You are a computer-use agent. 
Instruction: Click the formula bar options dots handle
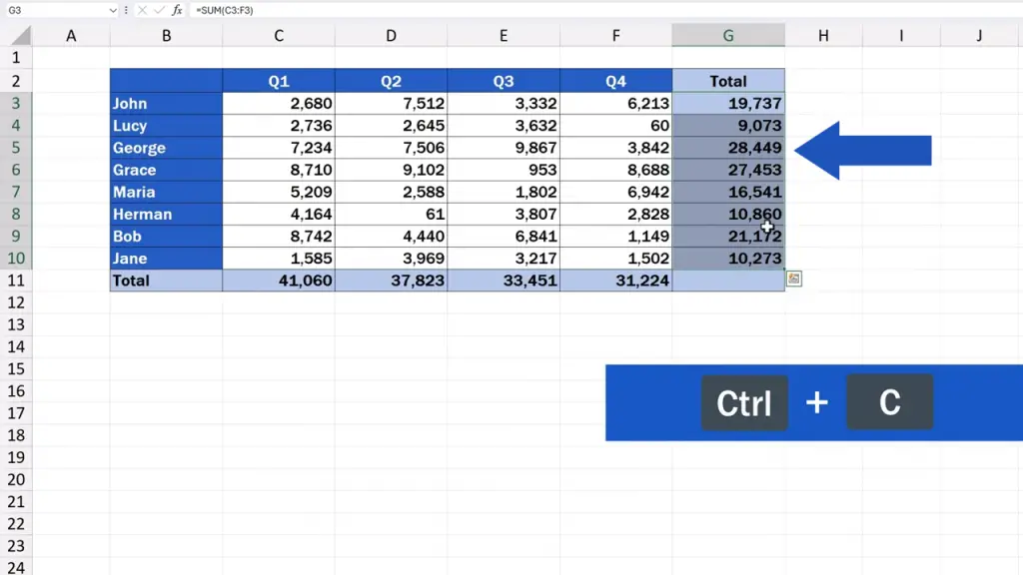click(x=126, y=10)
